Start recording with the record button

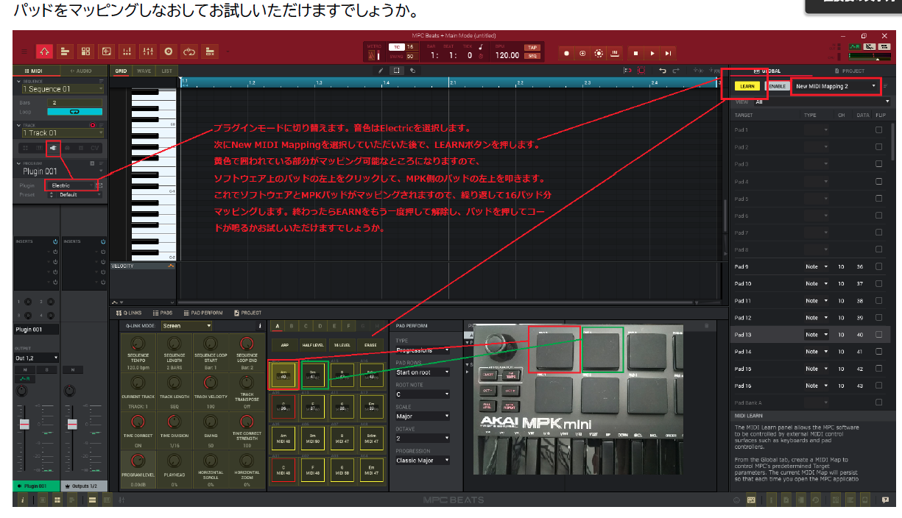pos(566,53)
